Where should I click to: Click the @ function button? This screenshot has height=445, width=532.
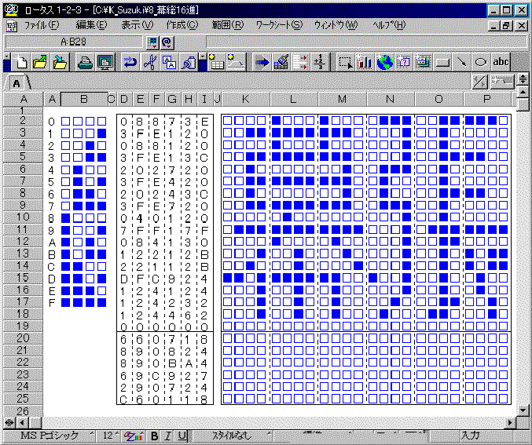(167, 42)
